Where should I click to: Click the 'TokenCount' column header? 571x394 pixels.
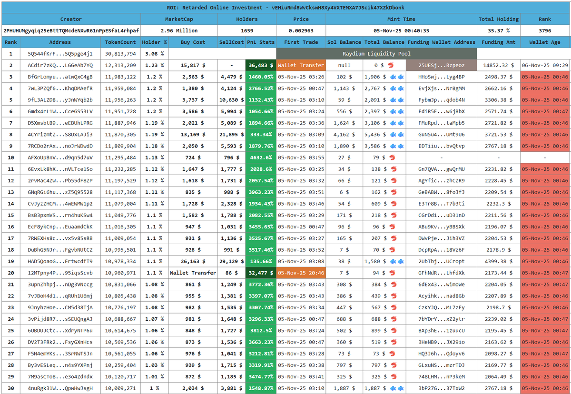pyautogui.click(x=120, y=42)
